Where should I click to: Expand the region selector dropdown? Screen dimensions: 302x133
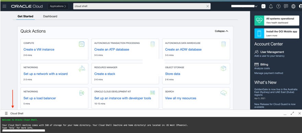pyautogui.click(x=256, y=7)
